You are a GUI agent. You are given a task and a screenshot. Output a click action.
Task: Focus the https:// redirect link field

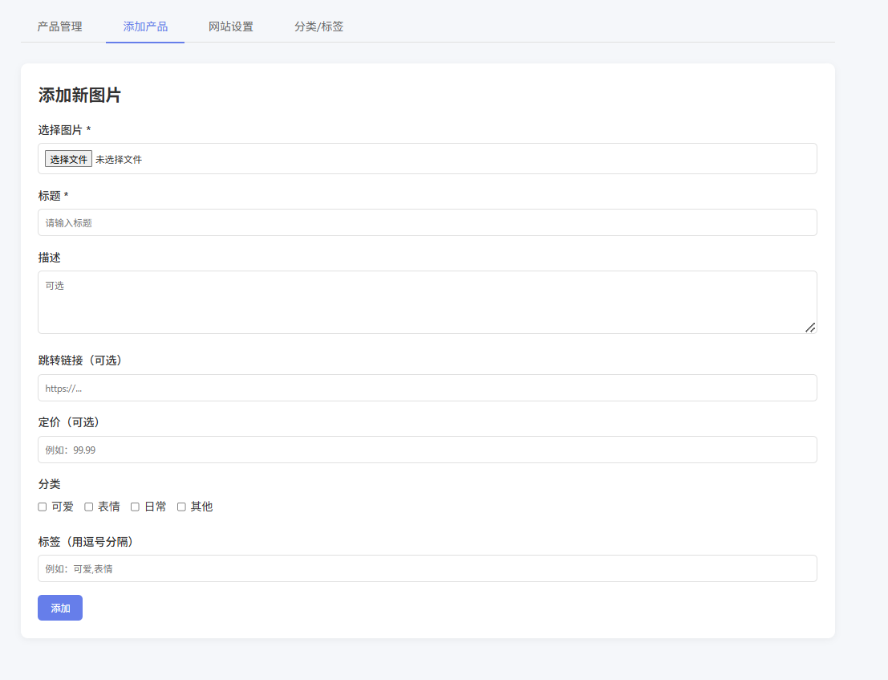coord(427,388)
